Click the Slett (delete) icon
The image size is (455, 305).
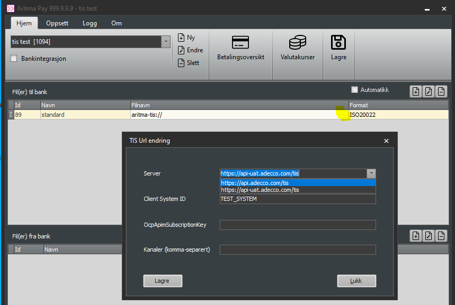181,63
